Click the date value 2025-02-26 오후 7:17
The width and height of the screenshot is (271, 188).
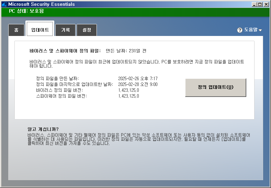coord(138,78)
